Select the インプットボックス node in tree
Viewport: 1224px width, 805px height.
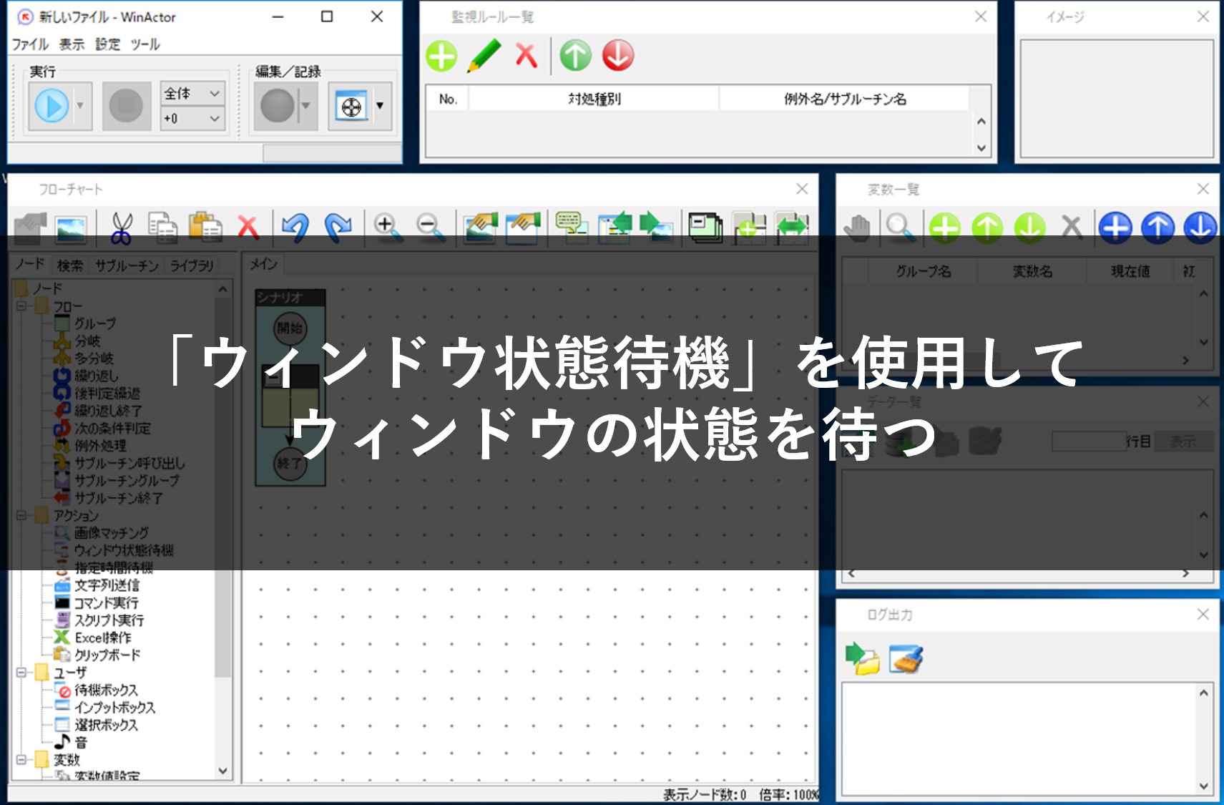tap(115, 707)
